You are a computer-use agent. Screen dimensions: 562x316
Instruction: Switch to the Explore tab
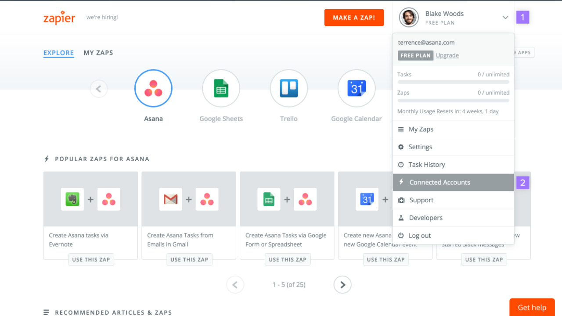tap(58, 53)
